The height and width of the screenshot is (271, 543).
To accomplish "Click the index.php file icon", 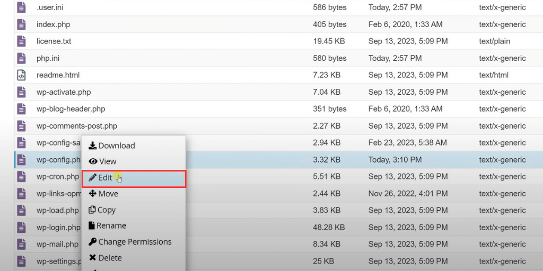I will pos(21,24).
